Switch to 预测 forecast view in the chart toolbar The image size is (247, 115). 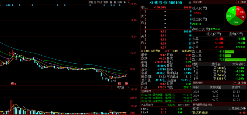tap(120, 2)
